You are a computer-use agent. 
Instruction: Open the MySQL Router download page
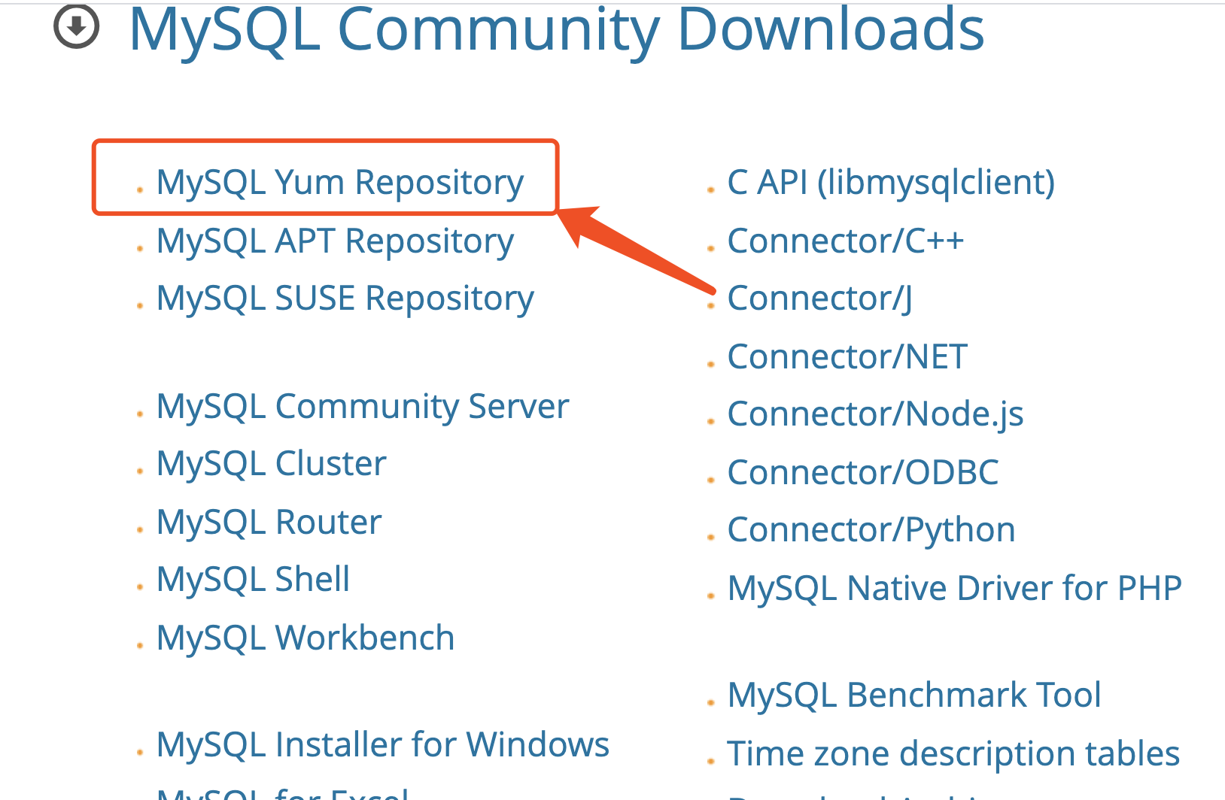coord(268,521)
